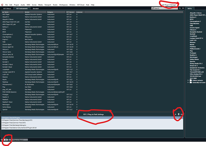Select Massive in VSTi's collection
The image size is (206, 146).
tap(193, 43)
